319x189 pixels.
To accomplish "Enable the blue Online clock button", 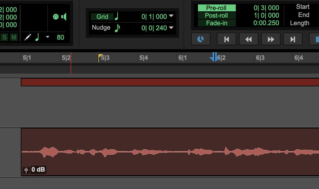I will click(201, 39).
